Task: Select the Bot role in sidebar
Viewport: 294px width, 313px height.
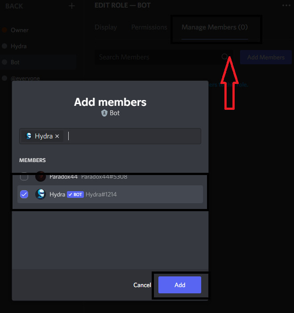Action: click(38, 62)
